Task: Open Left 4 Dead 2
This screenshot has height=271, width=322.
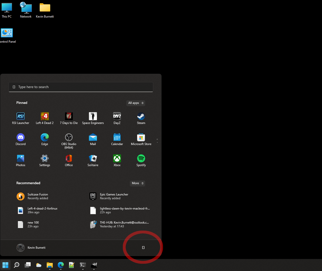Action: pyautogui.click(x=44, y=116)
